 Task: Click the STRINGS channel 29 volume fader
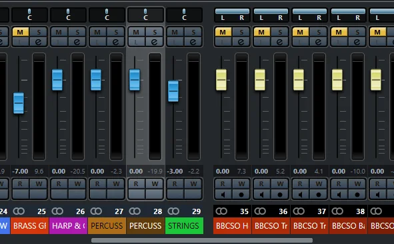pyautogui.click(x=173, y=91)
